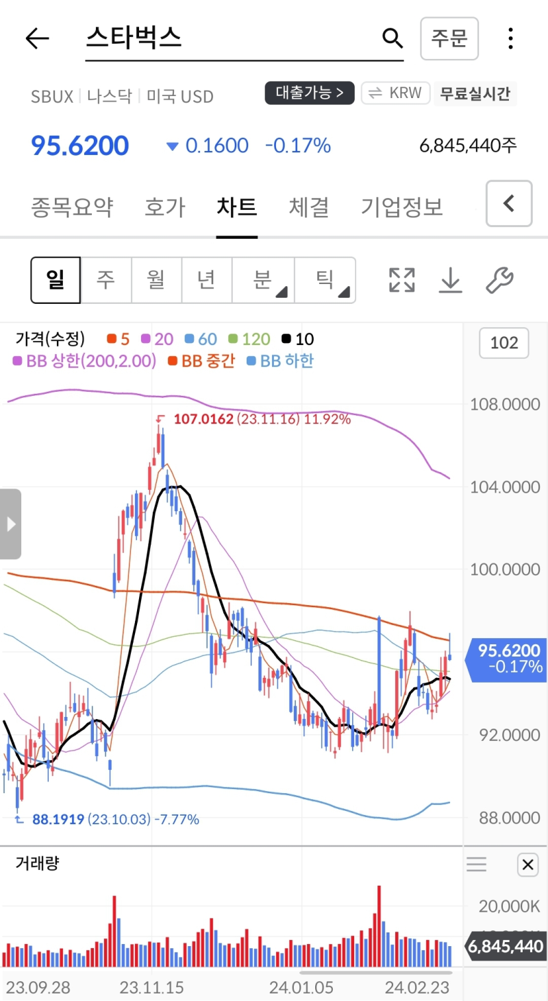Screen dimensions: 548x1001
Task: Tap the back arrow icon
Action: (x=38, y=38)
